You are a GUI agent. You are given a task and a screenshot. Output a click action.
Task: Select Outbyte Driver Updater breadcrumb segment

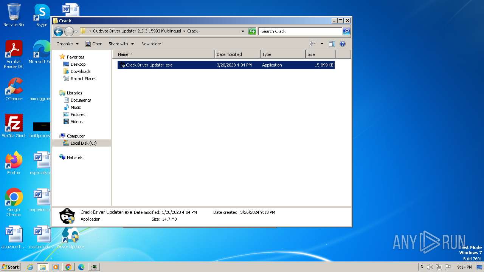(137, 31)
